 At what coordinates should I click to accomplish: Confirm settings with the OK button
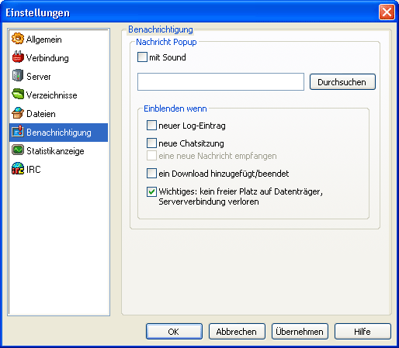click(174, 332)
